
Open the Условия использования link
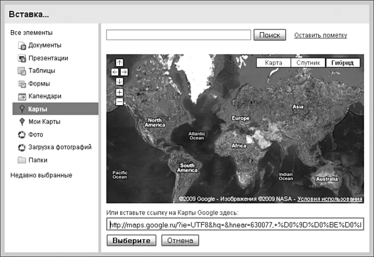330,199
